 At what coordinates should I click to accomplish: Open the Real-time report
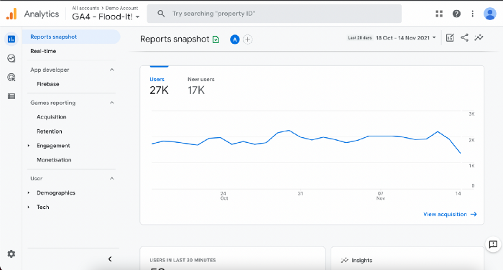(x=43, y=51)
